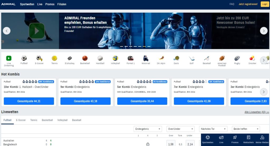
Task: Open Filialen in the top navigation
Action: click(62, 4)
